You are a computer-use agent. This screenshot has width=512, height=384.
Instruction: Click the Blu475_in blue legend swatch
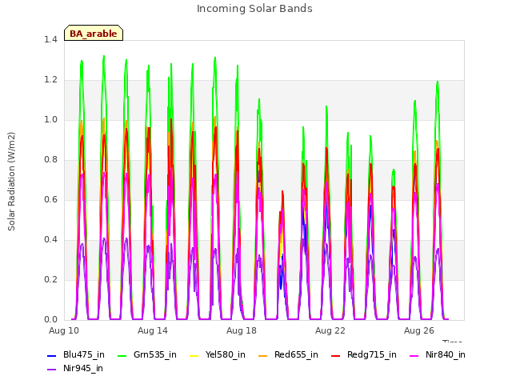tap(51, 355)
